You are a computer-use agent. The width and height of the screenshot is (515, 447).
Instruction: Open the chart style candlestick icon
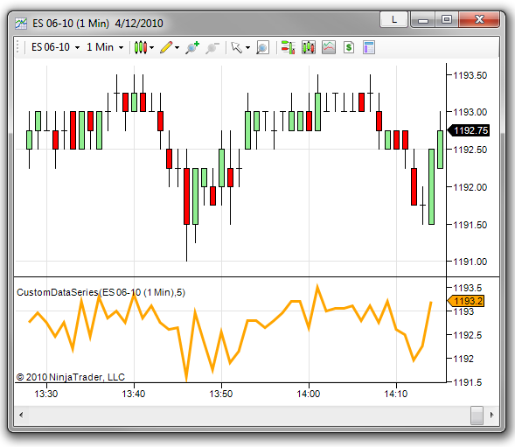point(141,47)
